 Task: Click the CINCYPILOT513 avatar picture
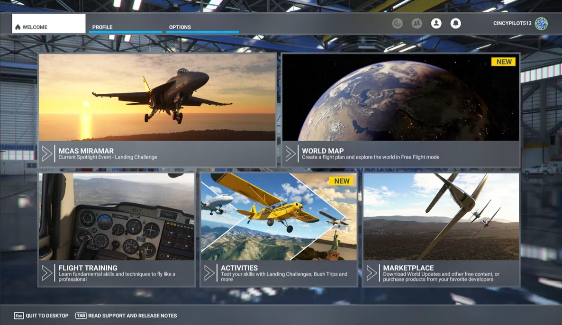coord(541,23)
